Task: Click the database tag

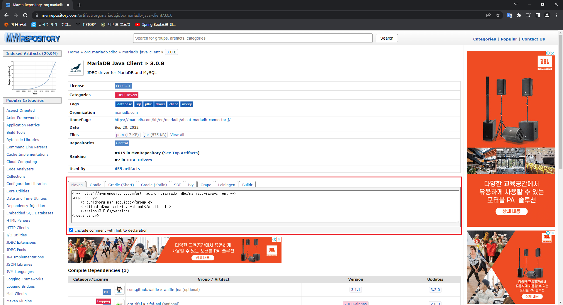Action: point(124,104)
